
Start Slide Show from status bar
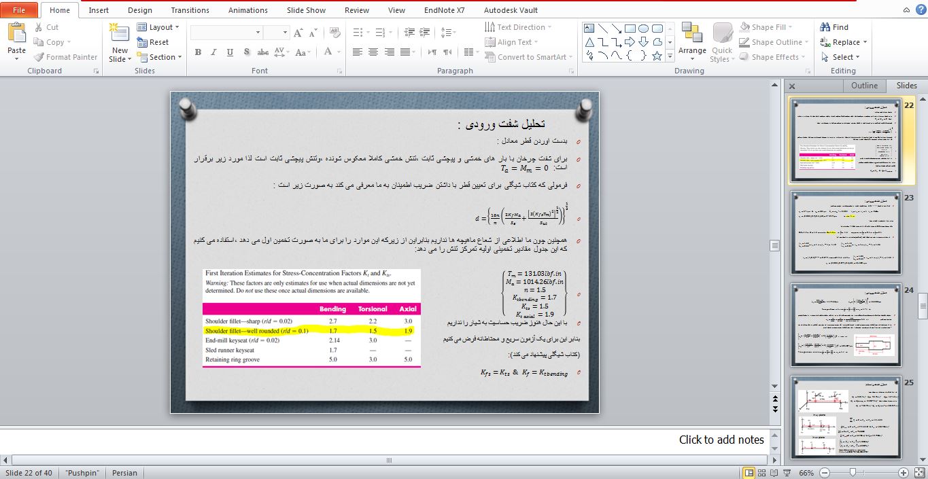[787, 473]
